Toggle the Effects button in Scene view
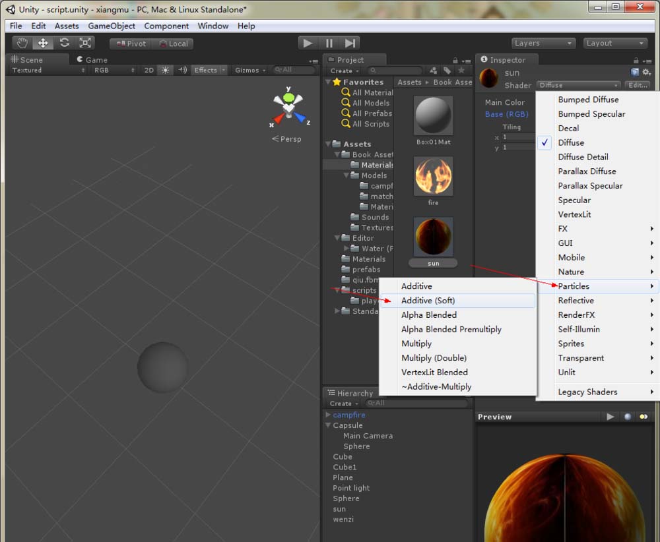The image size is (660, 542). pyautogui.click(x=205, y=70)
